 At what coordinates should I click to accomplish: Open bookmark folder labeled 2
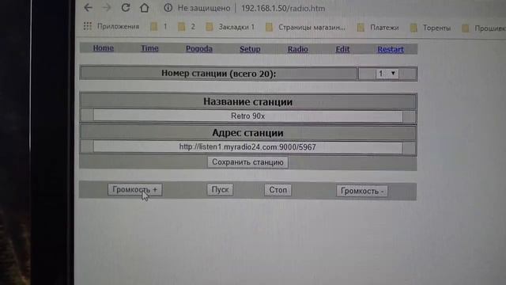coord(187,26)
